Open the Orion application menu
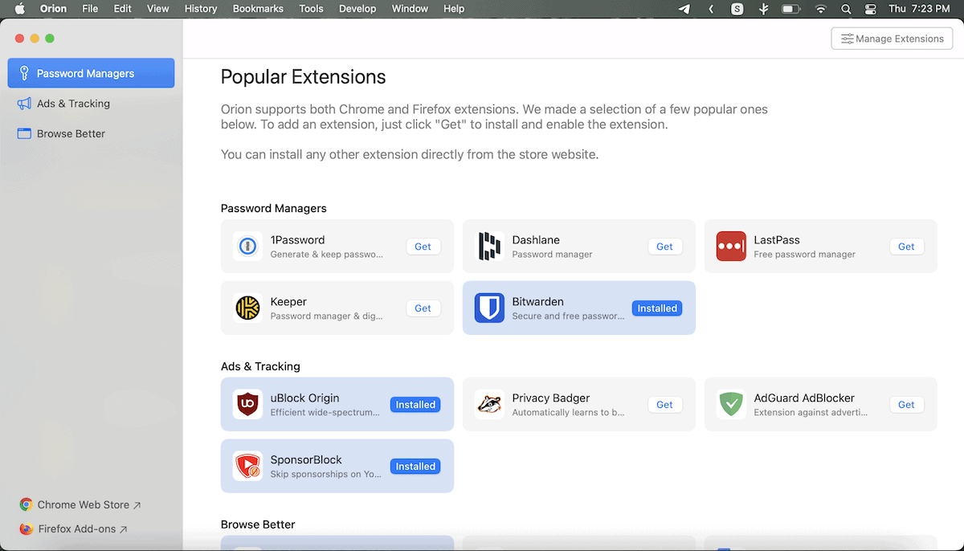 coord(53,9)
